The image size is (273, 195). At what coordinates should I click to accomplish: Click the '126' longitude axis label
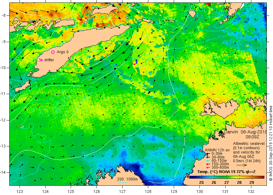click(96, 192)
